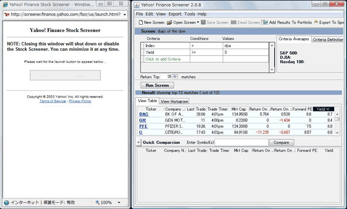The width and height of the screenshot is (347, 209).
Task: Click the Internet globe icon in status bar
Action: 6,203
